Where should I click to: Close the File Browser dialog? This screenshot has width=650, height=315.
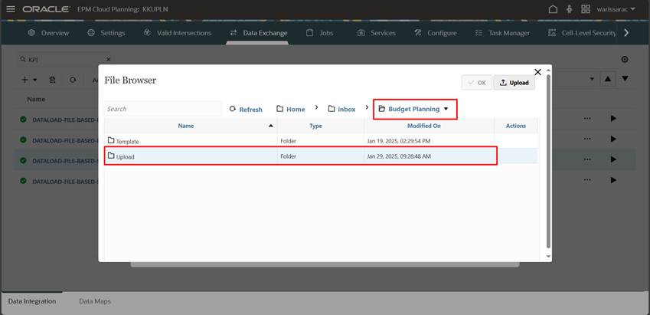coord(537,72)
